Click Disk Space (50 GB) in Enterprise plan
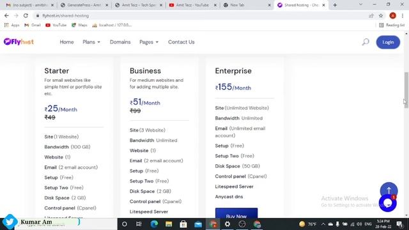The width and height of the screenshot is (409, 230). (237, 166)
